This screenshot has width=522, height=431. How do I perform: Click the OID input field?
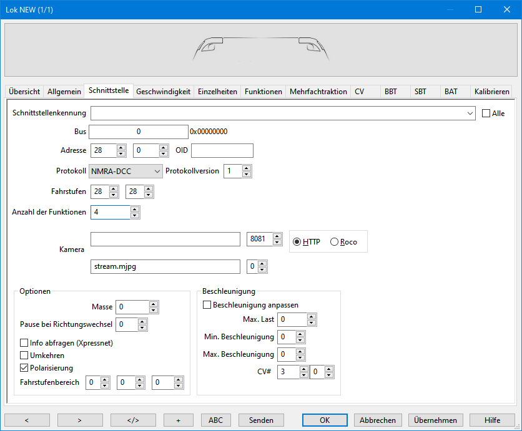click(x=222, y=150)
